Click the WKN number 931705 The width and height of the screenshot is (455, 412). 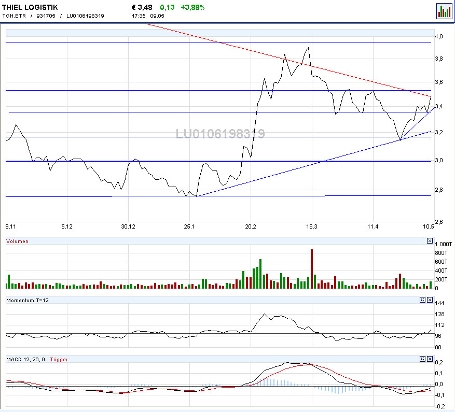coord(46,16)
